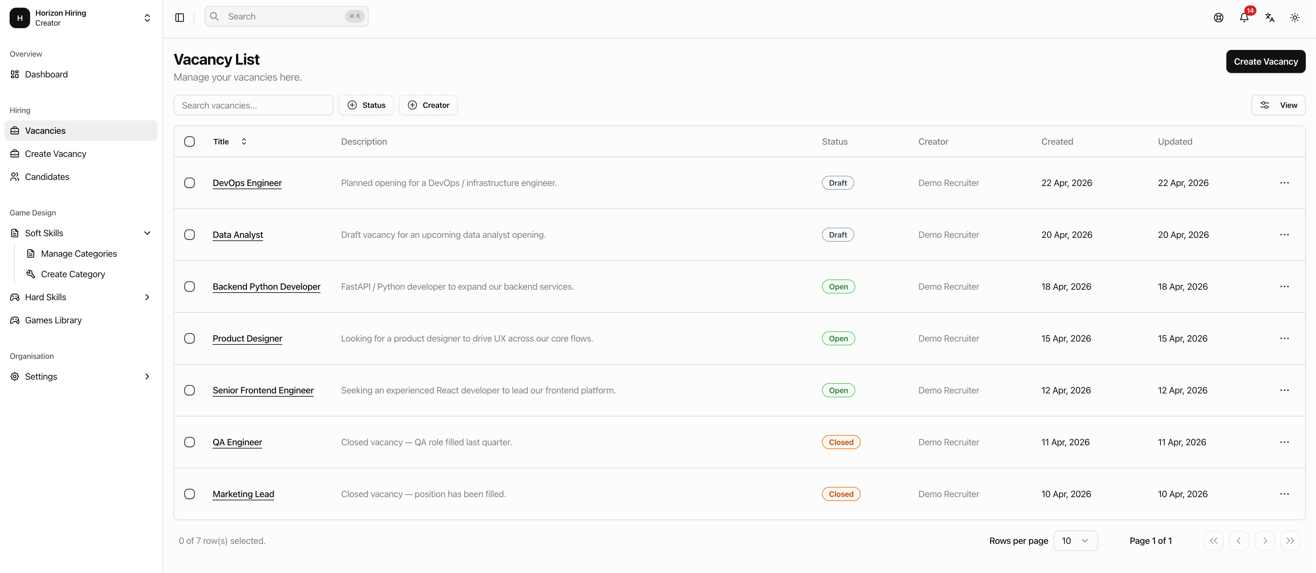Open the QA Engineer vacancy link
Screen dimensions: 1316x573
[x=237, y=442]
